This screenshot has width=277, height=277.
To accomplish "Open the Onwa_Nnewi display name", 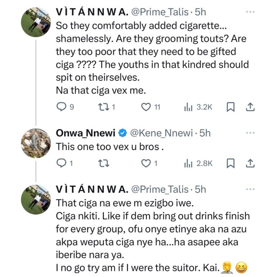I will [85, 133].
